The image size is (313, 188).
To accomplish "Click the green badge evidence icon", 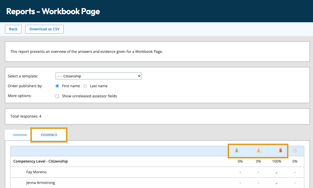I will pos(237,150).
